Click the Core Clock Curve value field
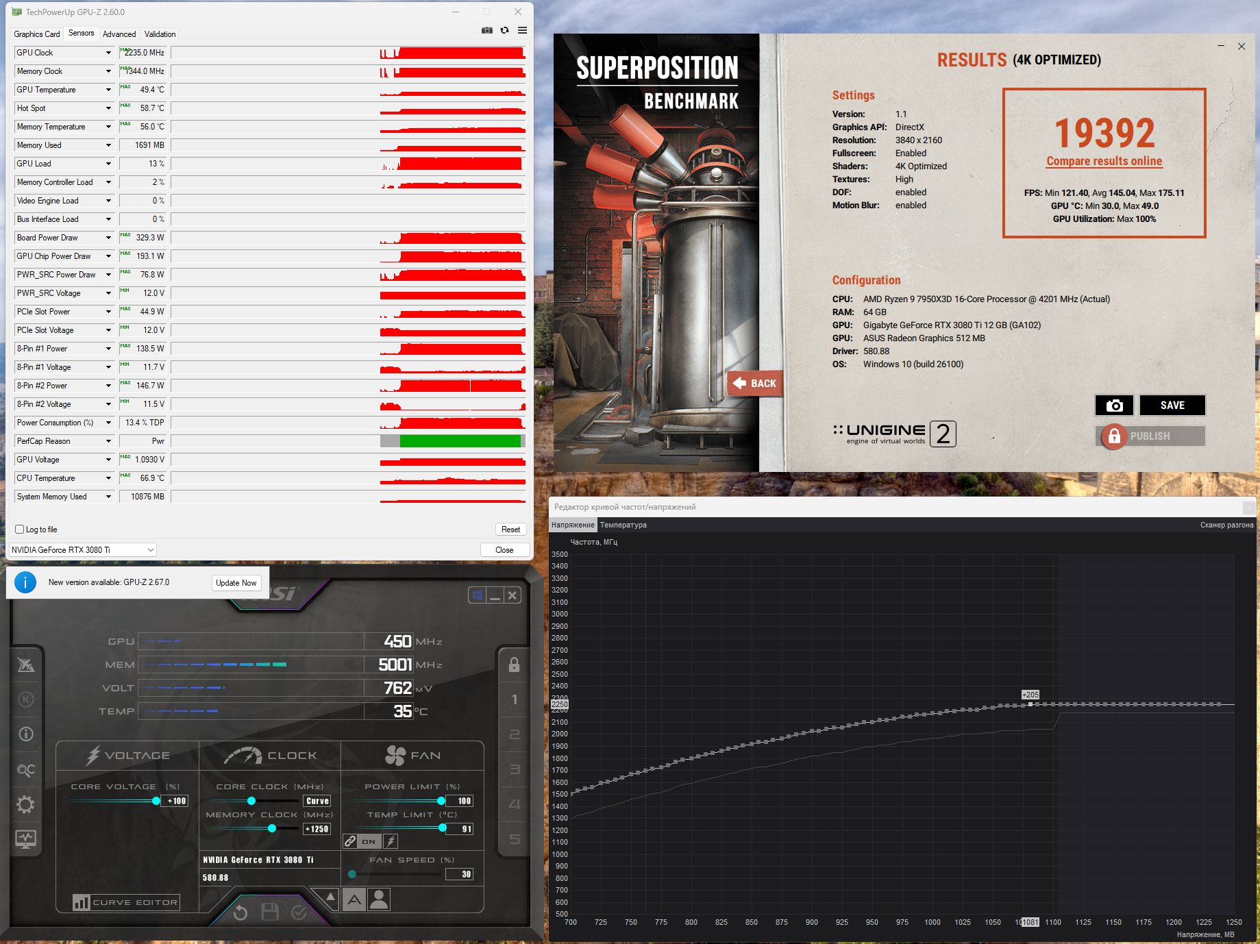Viewport: 1260px width, 944px height. click(x=317, y=801)
